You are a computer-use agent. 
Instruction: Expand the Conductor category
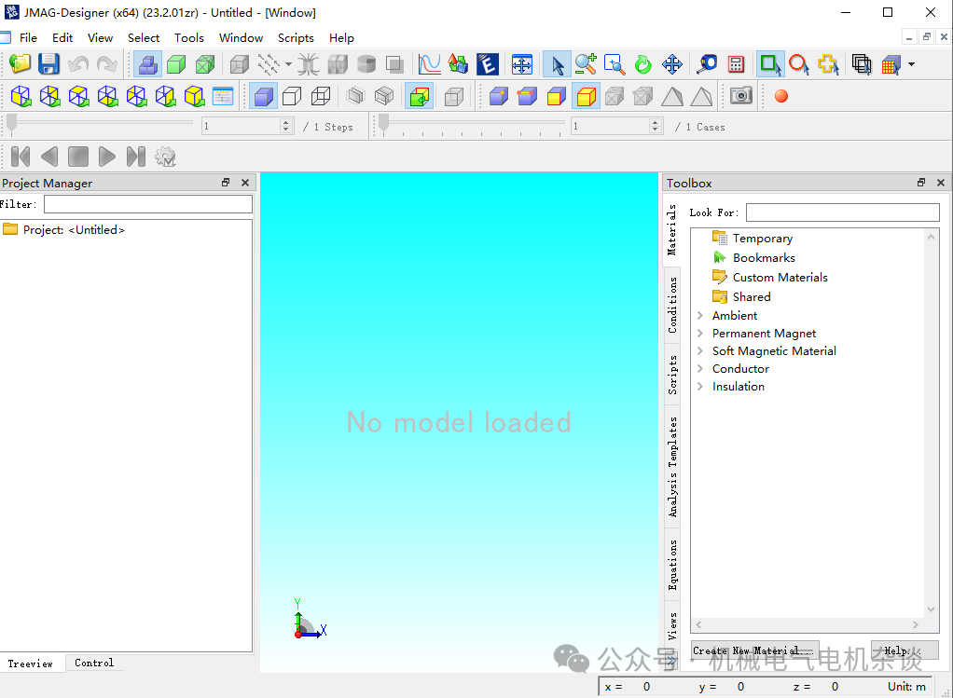click(x=700, y=369)
